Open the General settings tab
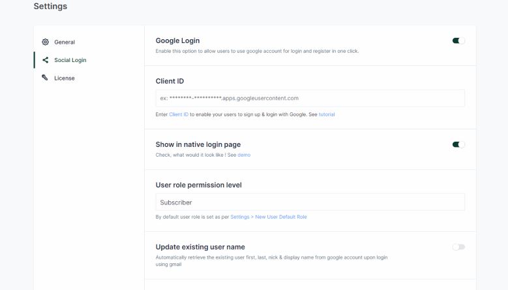The height and width of the screenshot is (290, 508). (x=64, y=42)
